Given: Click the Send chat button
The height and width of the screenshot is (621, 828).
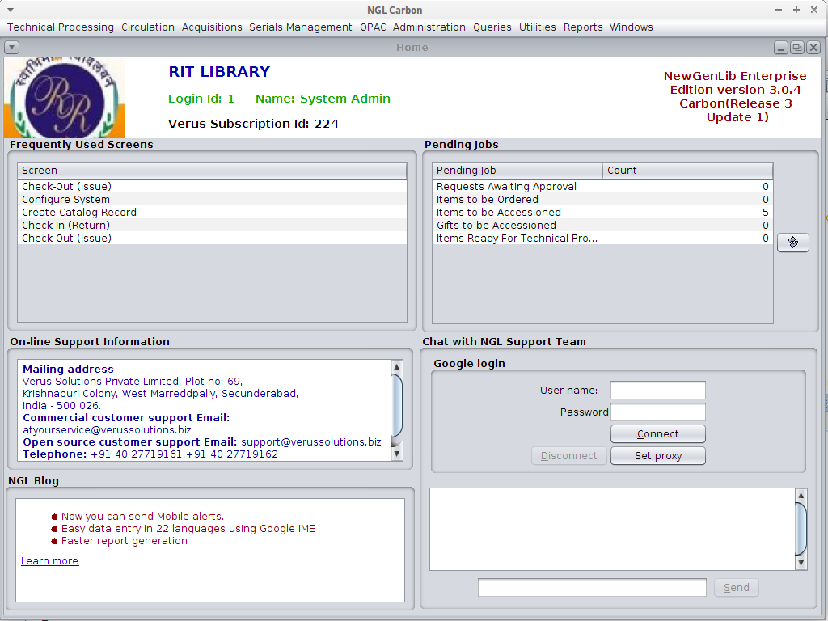Looking at the screenshot, I should [736, 588].
